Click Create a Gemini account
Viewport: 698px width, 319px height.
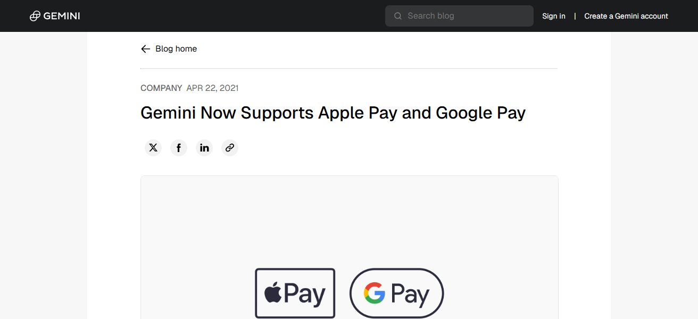pyautogui.click(x=626, y=16)
